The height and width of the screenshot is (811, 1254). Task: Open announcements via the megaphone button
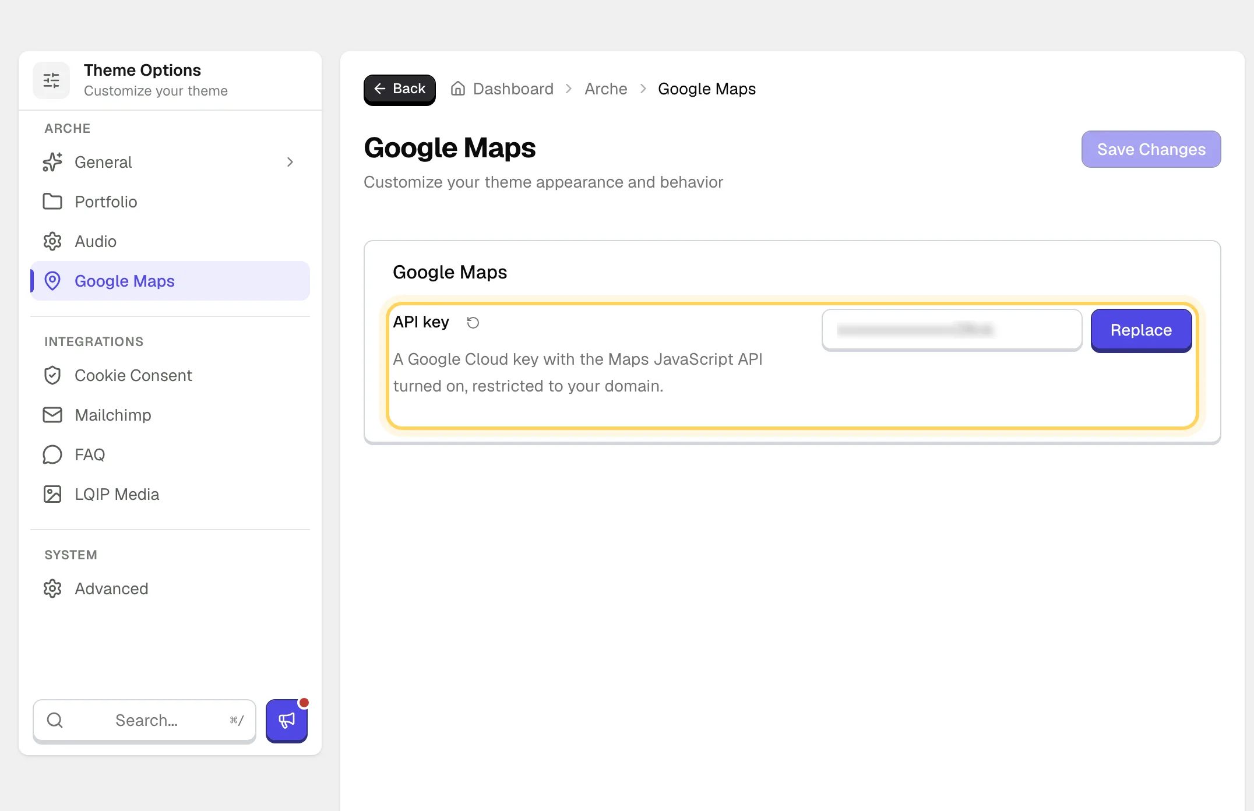pos(287,721)
